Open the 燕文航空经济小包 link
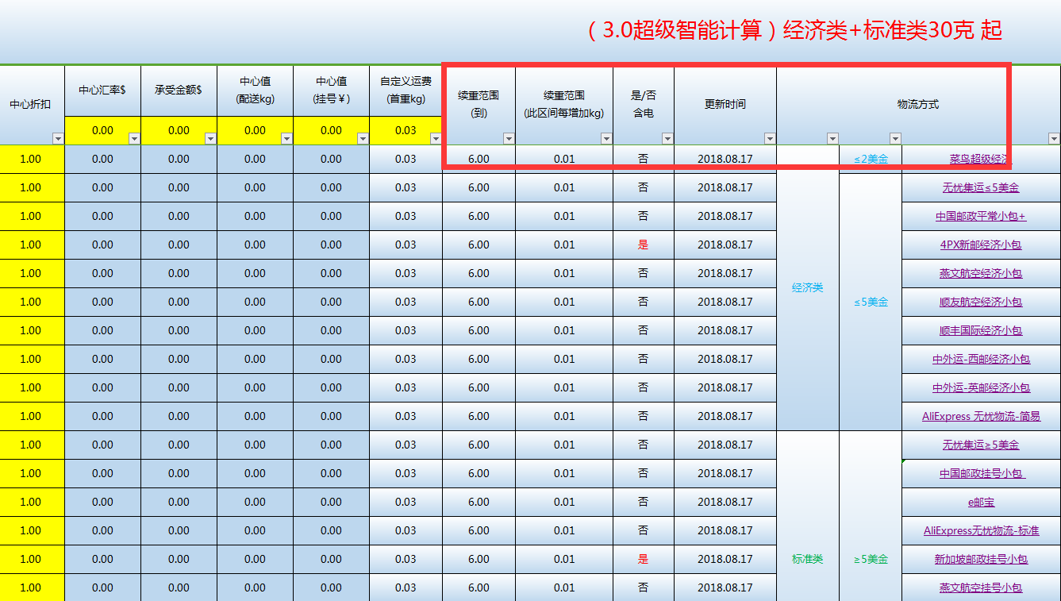 [x=981, y=274]
